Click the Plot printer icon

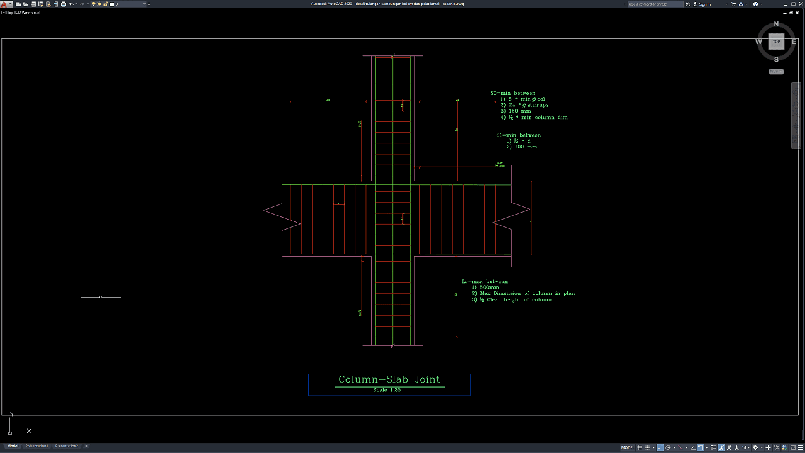[x=63, y=4]
